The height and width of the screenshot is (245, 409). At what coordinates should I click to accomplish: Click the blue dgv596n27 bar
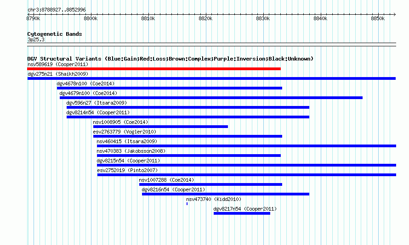pyautogui.click(x=188, y=107)
